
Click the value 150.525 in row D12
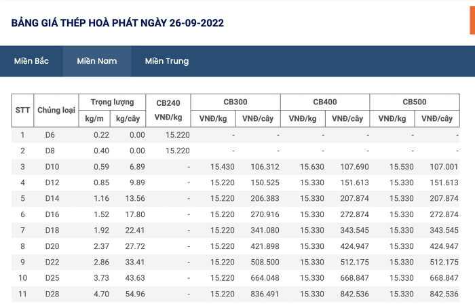pyautogui.click(x=265, y=182)
